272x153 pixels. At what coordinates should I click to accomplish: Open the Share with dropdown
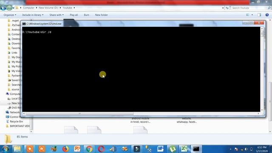(x=57, y=15)
